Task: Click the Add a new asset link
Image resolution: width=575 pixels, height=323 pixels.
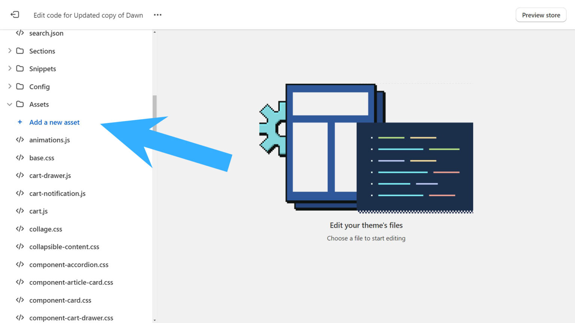Action: tap(54, 122)
